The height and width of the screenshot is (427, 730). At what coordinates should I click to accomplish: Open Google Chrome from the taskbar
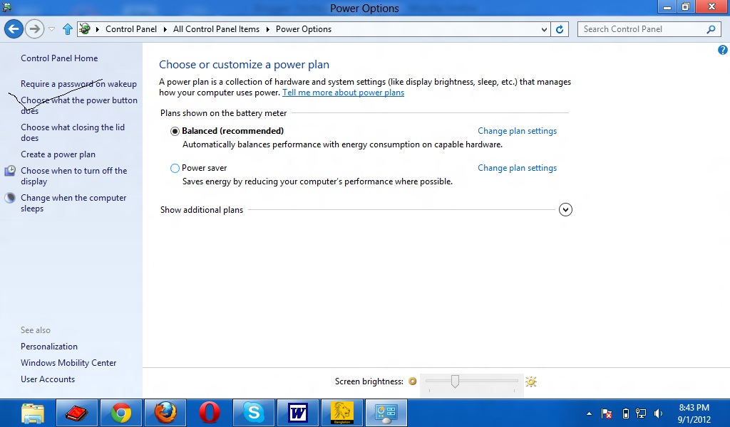coord(121,413)
